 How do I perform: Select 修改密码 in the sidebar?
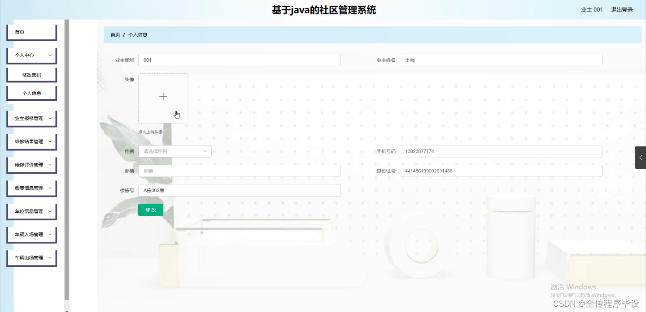pos(31,74)
